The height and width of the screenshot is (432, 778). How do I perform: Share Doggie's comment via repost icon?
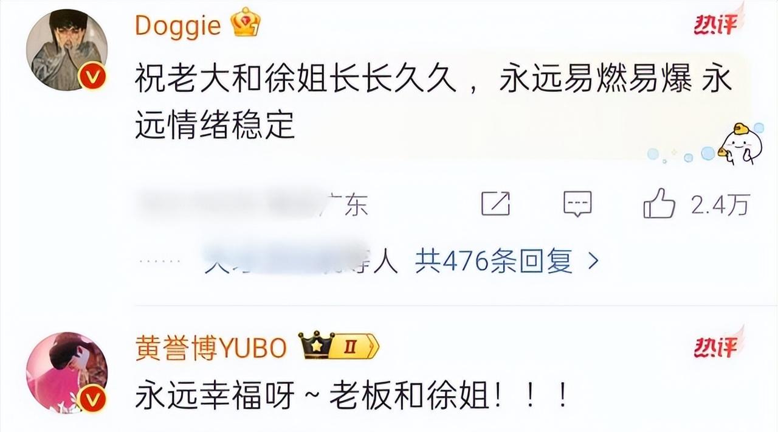[x=495, y=204]
